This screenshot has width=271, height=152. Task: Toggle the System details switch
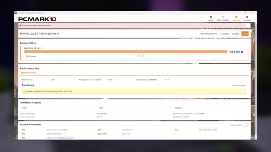point(245,125)
